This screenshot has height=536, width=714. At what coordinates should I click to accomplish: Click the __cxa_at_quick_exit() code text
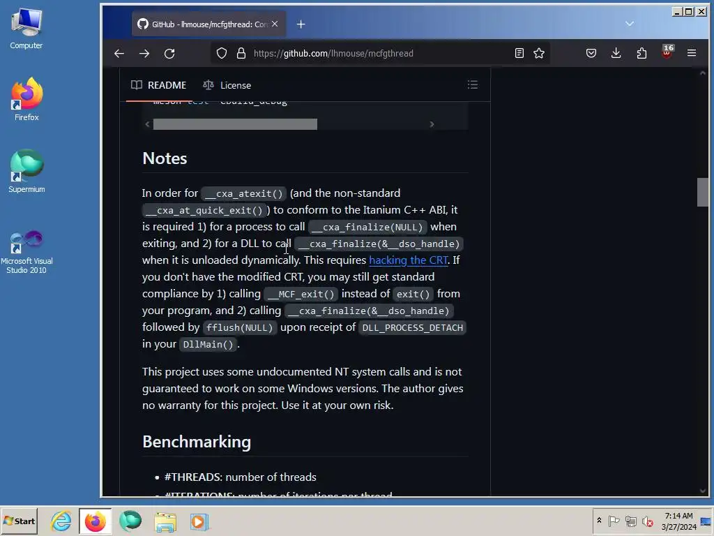[205, 211]
